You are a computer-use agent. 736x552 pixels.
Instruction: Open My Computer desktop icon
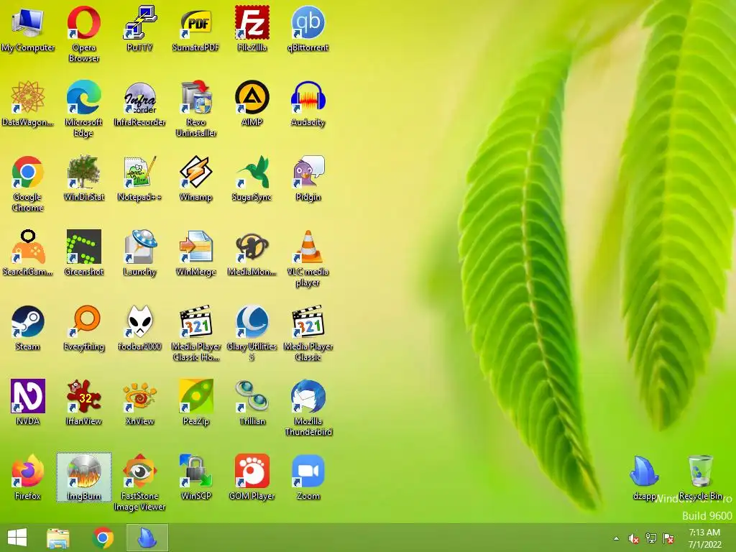pos(28,29)
